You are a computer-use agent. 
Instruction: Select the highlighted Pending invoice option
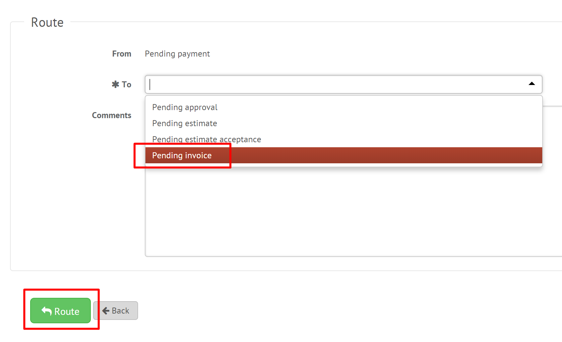point(344,155)
